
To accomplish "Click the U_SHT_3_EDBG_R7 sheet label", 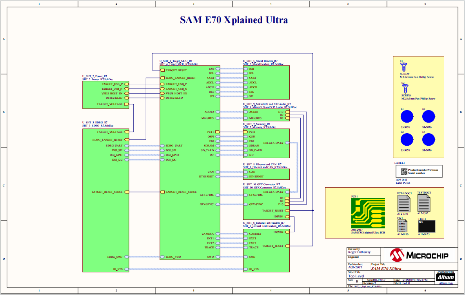I will [94, 123].
